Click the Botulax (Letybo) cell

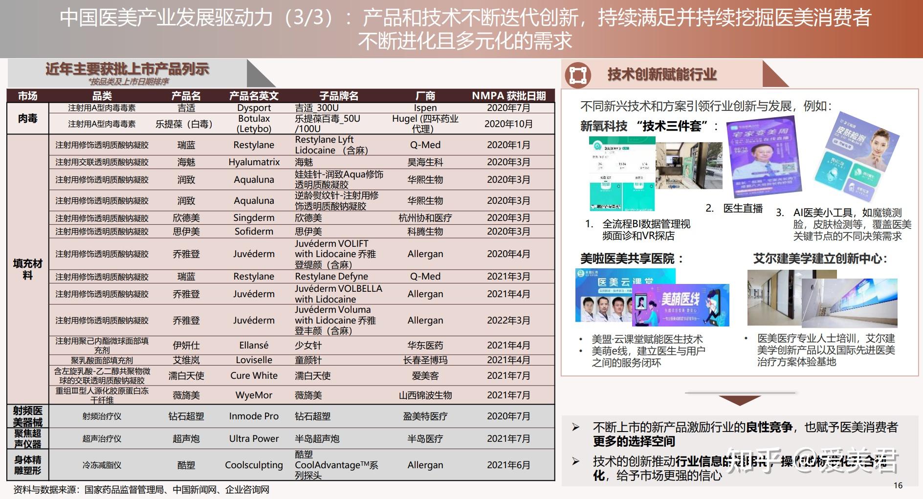pyautogui.click(x=254, y=124)
